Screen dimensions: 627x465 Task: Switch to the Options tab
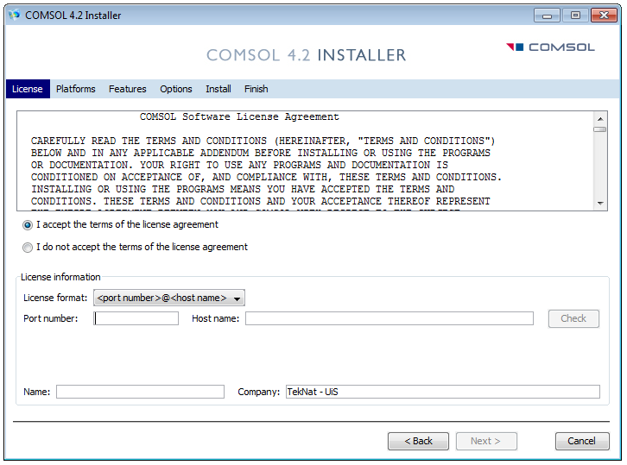pos(176,89)
